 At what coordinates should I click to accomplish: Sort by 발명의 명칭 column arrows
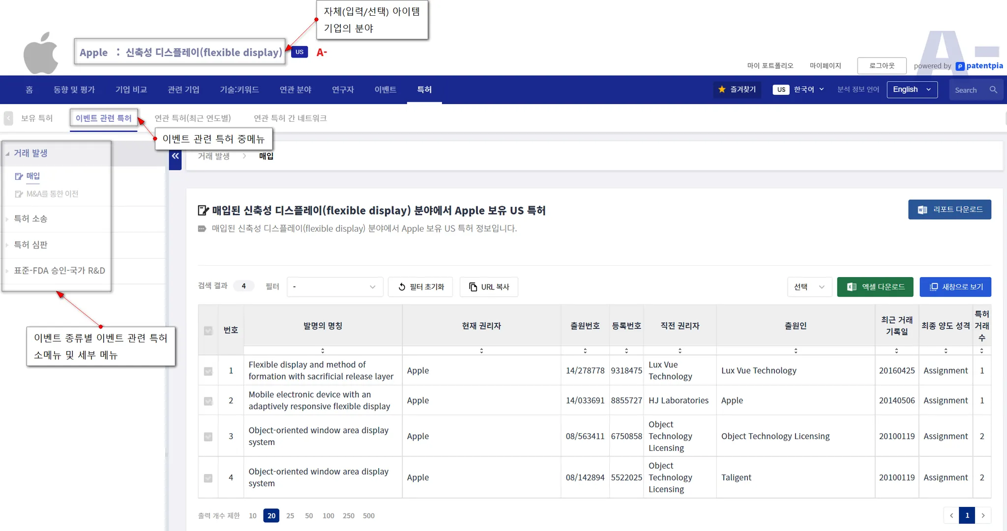coord(323,351)
